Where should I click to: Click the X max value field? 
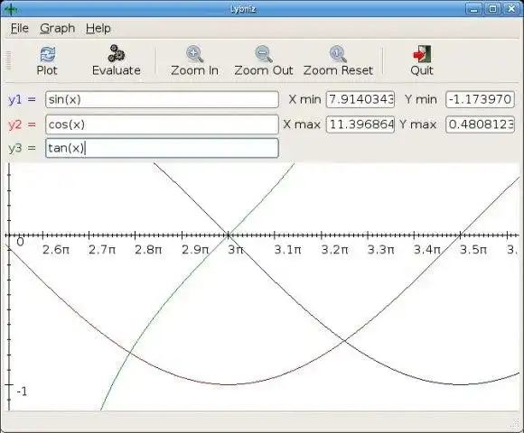(x=360, y=124)
